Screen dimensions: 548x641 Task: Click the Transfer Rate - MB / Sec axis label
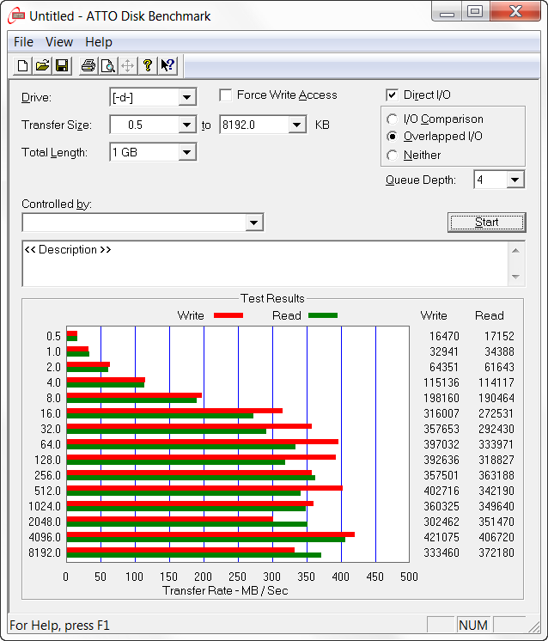point(225,590)
